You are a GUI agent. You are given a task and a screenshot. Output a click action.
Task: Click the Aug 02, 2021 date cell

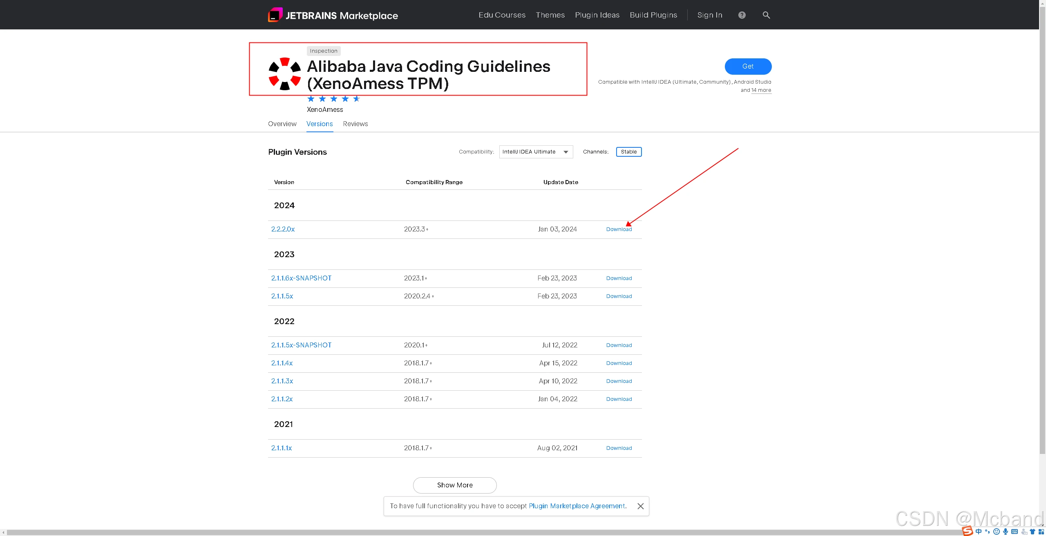(x=557, y=448)
